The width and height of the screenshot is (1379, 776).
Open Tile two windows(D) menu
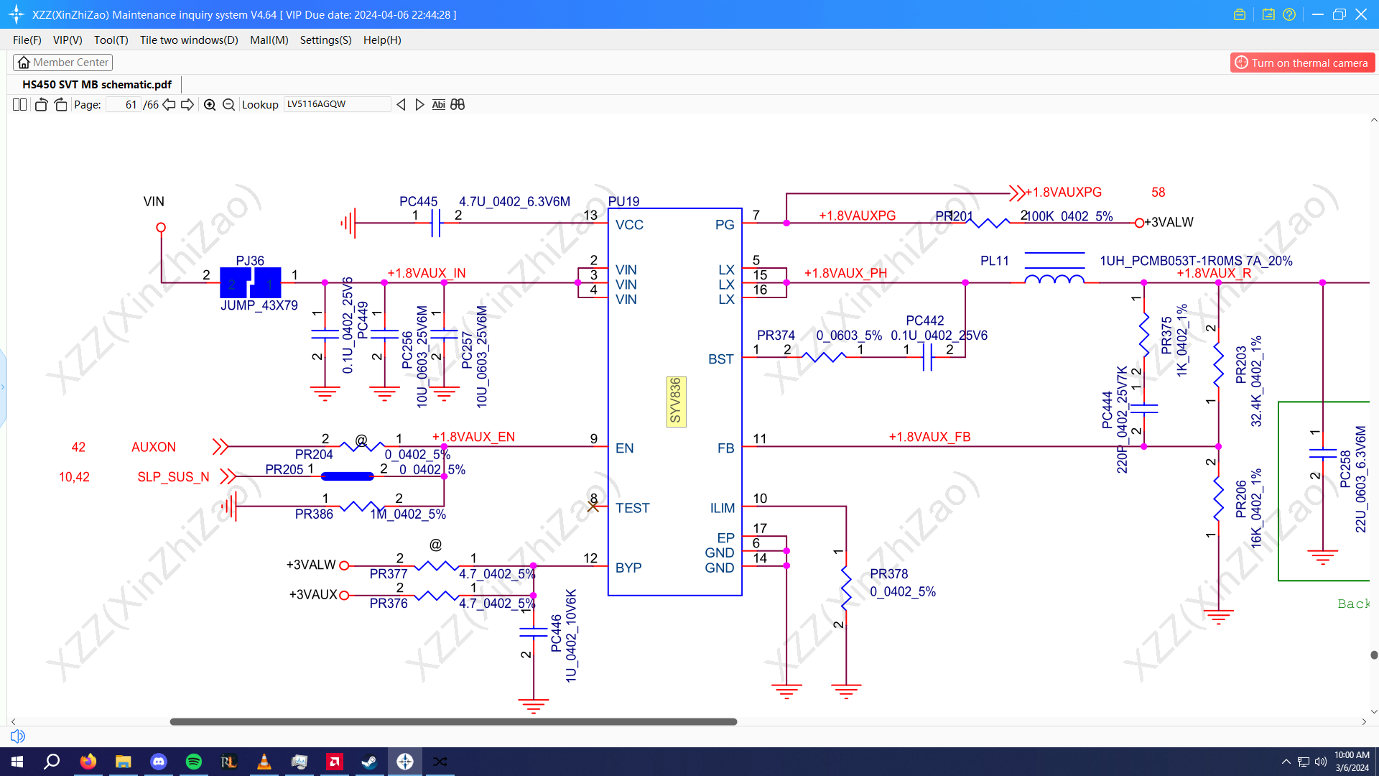coord(189,40)
